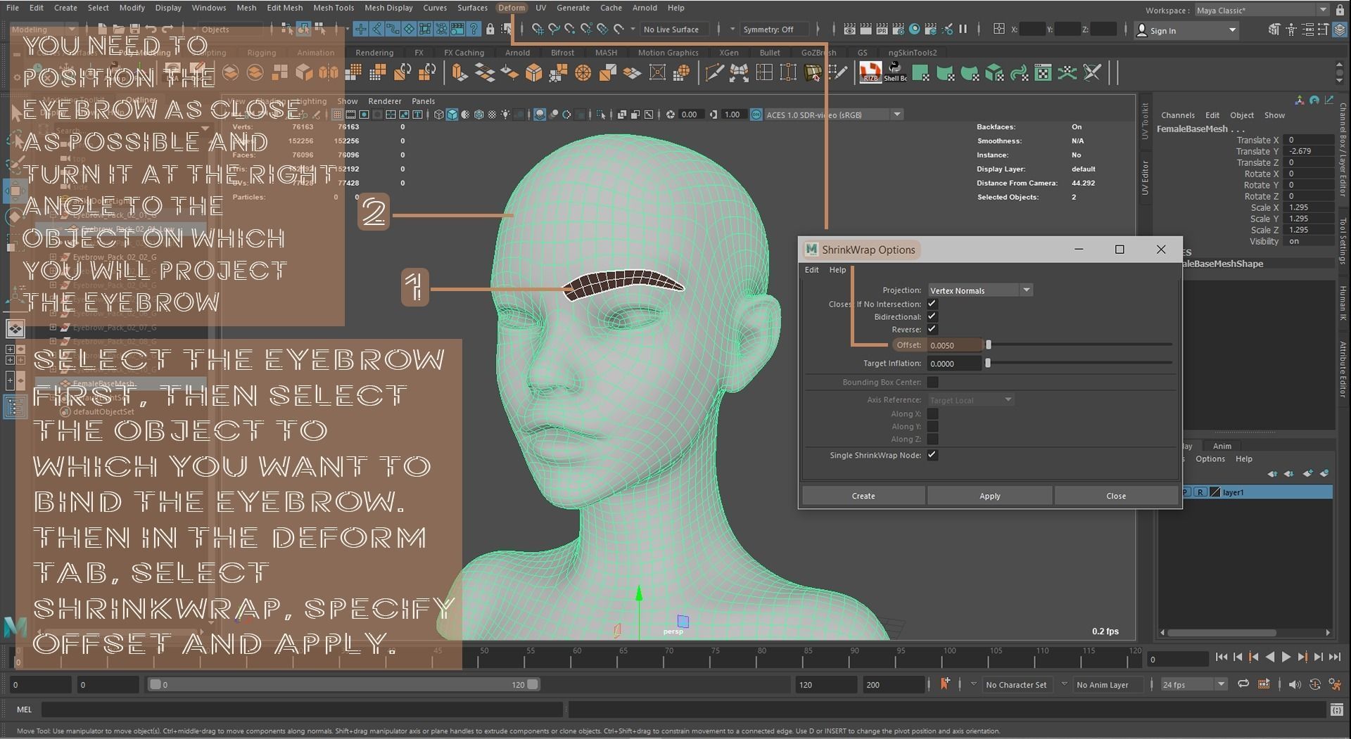
Task: Toggle the timeline loop playback icon
Action: [x=1243, y=684]
